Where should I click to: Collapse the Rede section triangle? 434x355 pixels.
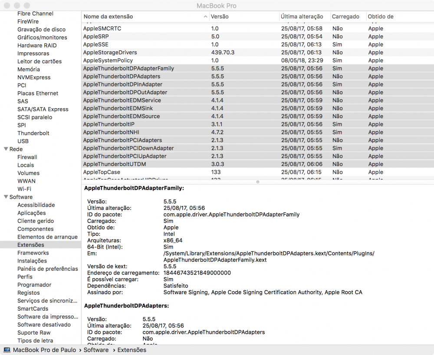[6, 149]
